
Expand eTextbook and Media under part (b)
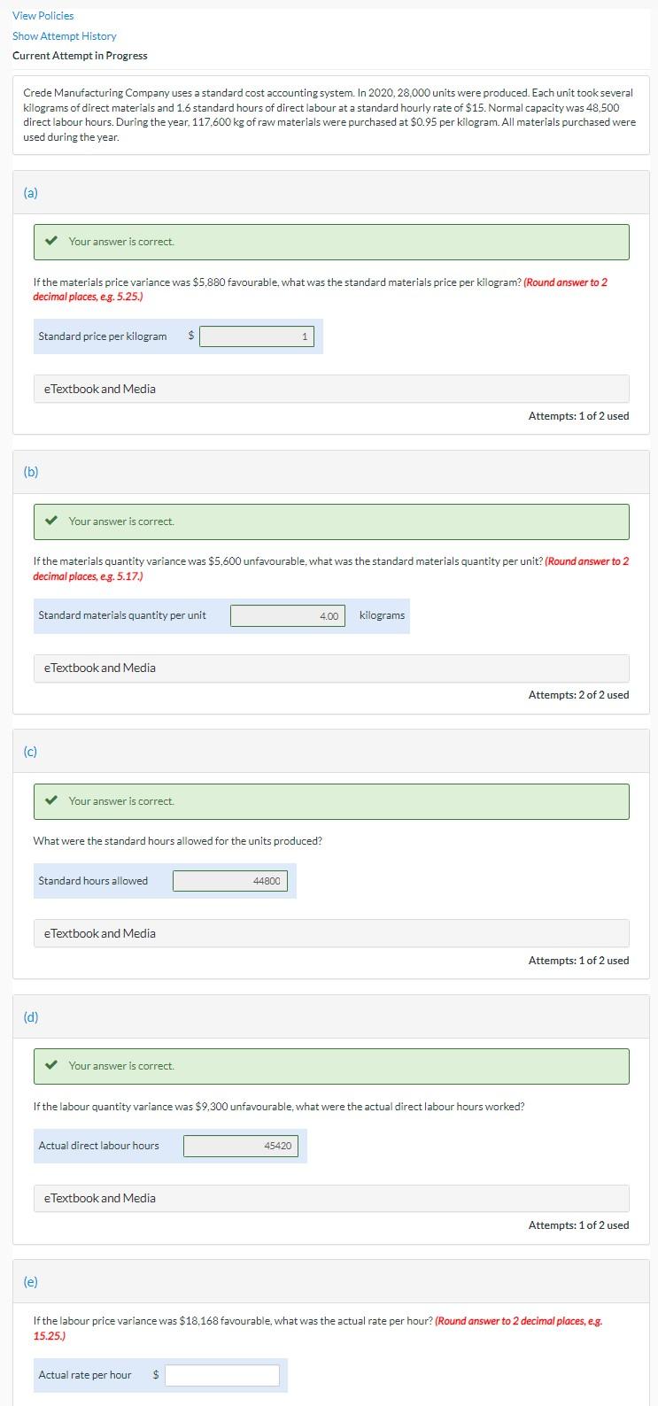pyautogui.click(x=99, y=668)
